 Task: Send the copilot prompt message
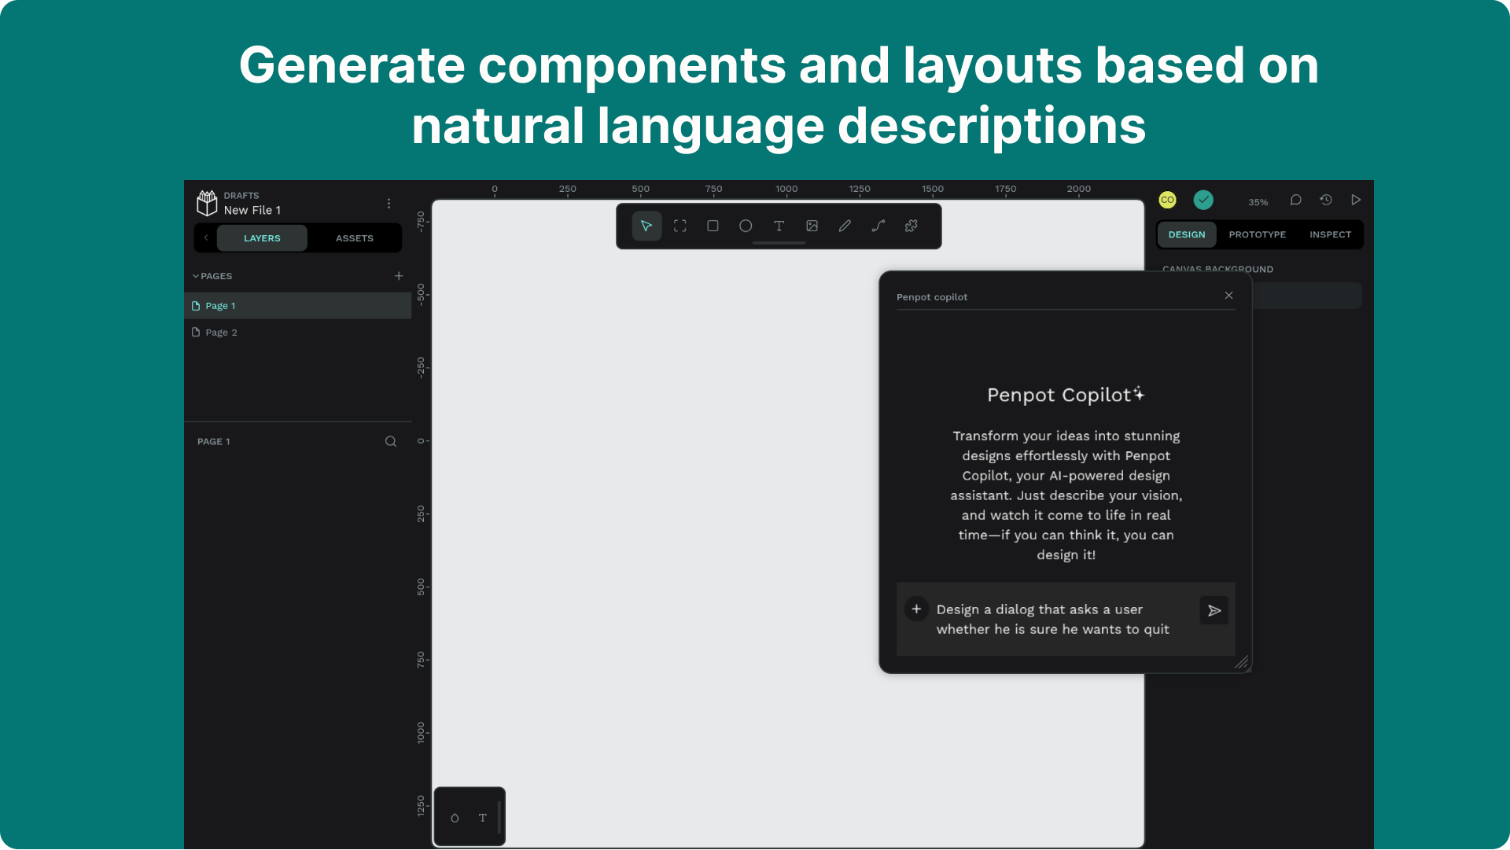(1214, 611)
